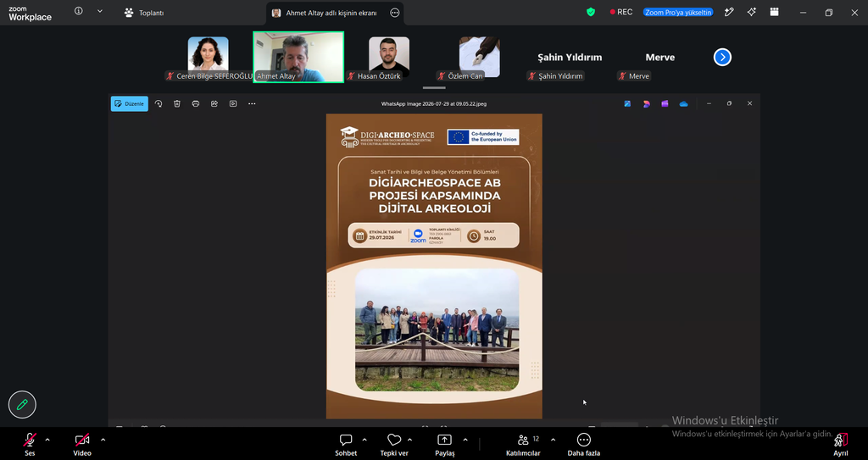The height and width of the screenshot is (460, 868).
Task: Leave the meeting with Ayrıl
Action: 840,445
